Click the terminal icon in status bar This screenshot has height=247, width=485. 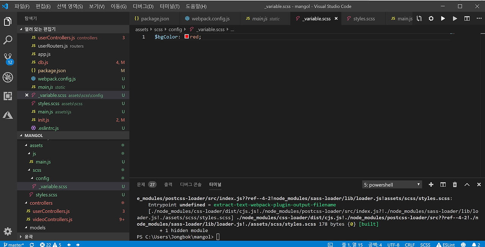tap(330, 245)
